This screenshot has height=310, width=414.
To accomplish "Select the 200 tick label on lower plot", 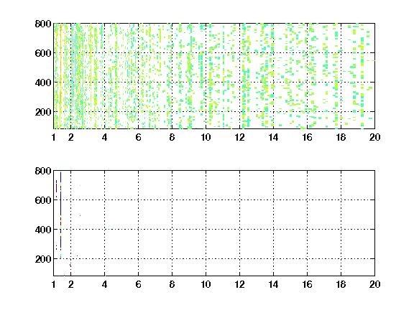I will [43, 259].
